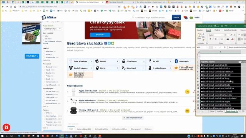Switch to Excel sheet tab Práce
246x138 pixels.
(212, 111)
